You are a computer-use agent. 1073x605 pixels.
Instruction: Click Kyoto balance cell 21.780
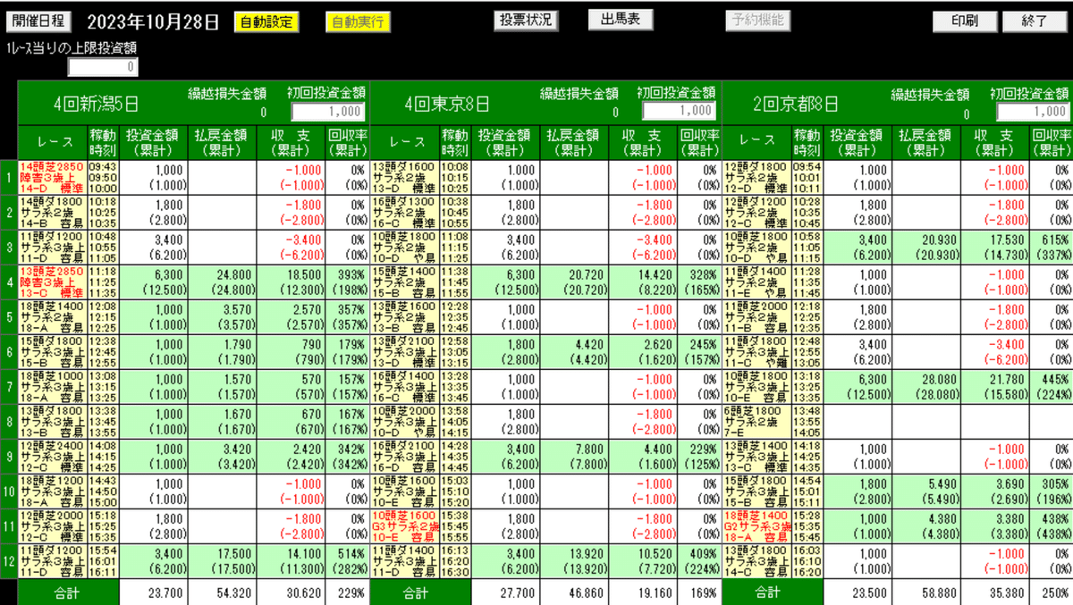996,387
